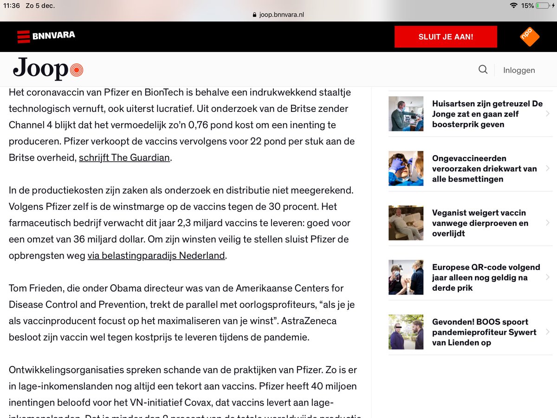Click thumbnail of the Veganist article
This screenshot has height=418, width=557.
pos(406,223)
